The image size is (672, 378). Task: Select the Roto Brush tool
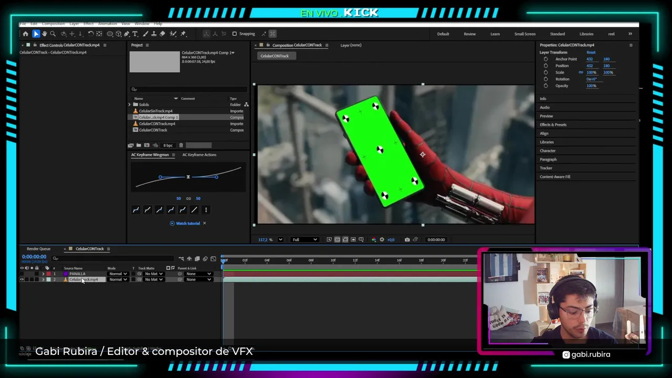pos(173,34)
